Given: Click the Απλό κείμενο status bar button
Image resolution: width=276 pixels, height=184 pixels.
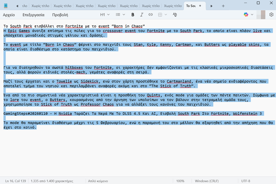Looking at the screenshot, I should 98,181.
